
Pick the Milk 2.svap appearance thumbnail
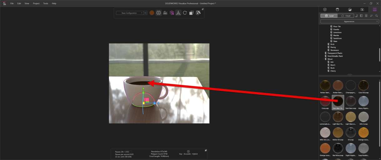pos(364,117)
